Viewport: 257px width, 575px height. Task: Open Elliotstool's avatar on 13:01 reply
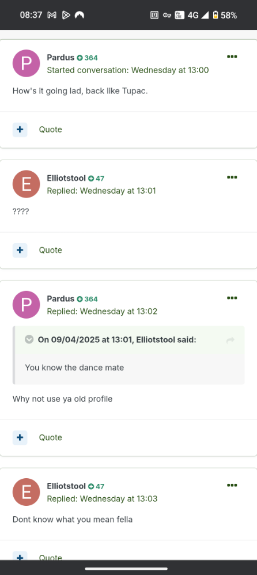pyautogui.click(x=26, y=184)
